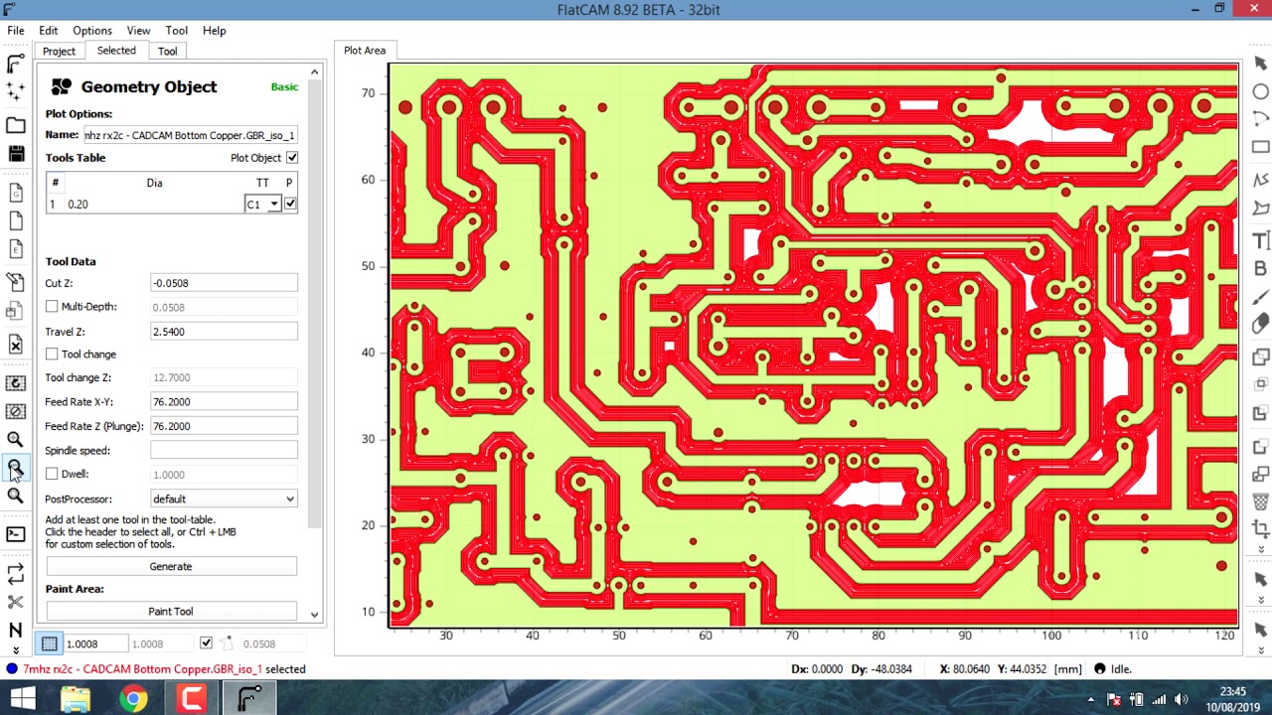Click the grid X value 1.0008 field
Image resolution: width=1272 pixels, height=715 pixels.
pos(95,643)
